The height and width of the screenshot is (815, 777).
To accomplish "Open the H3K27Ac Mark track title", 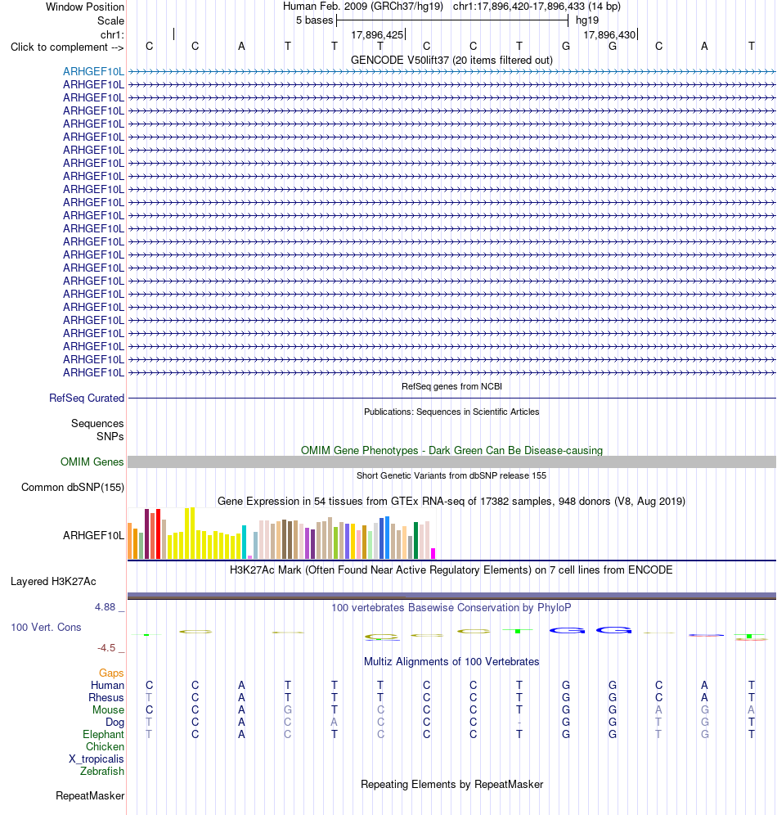I will tap(451, 570).
